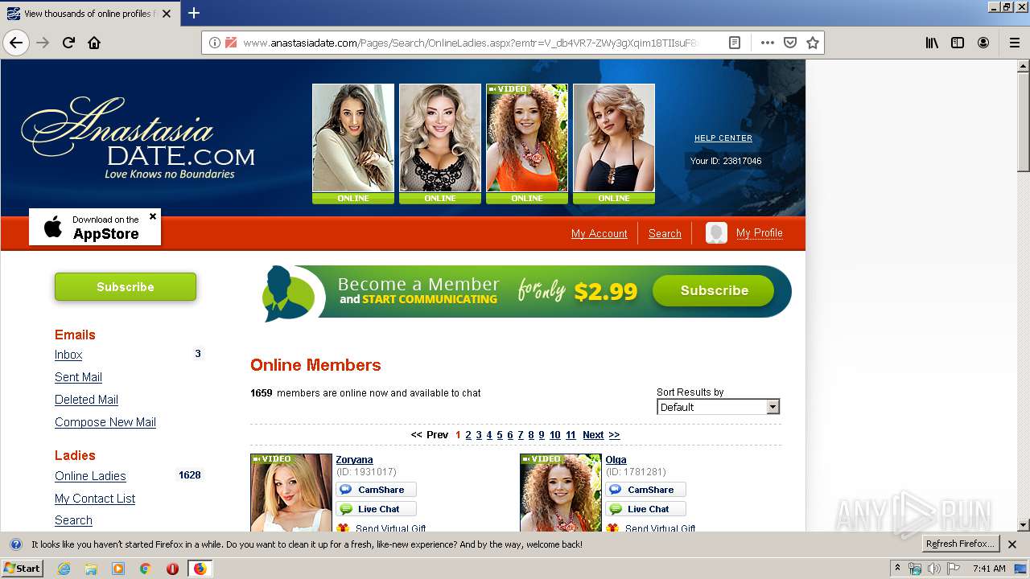
Task: Send Virtual Gift to Olga
Action: pyautogui.click(x=651, y=528)
